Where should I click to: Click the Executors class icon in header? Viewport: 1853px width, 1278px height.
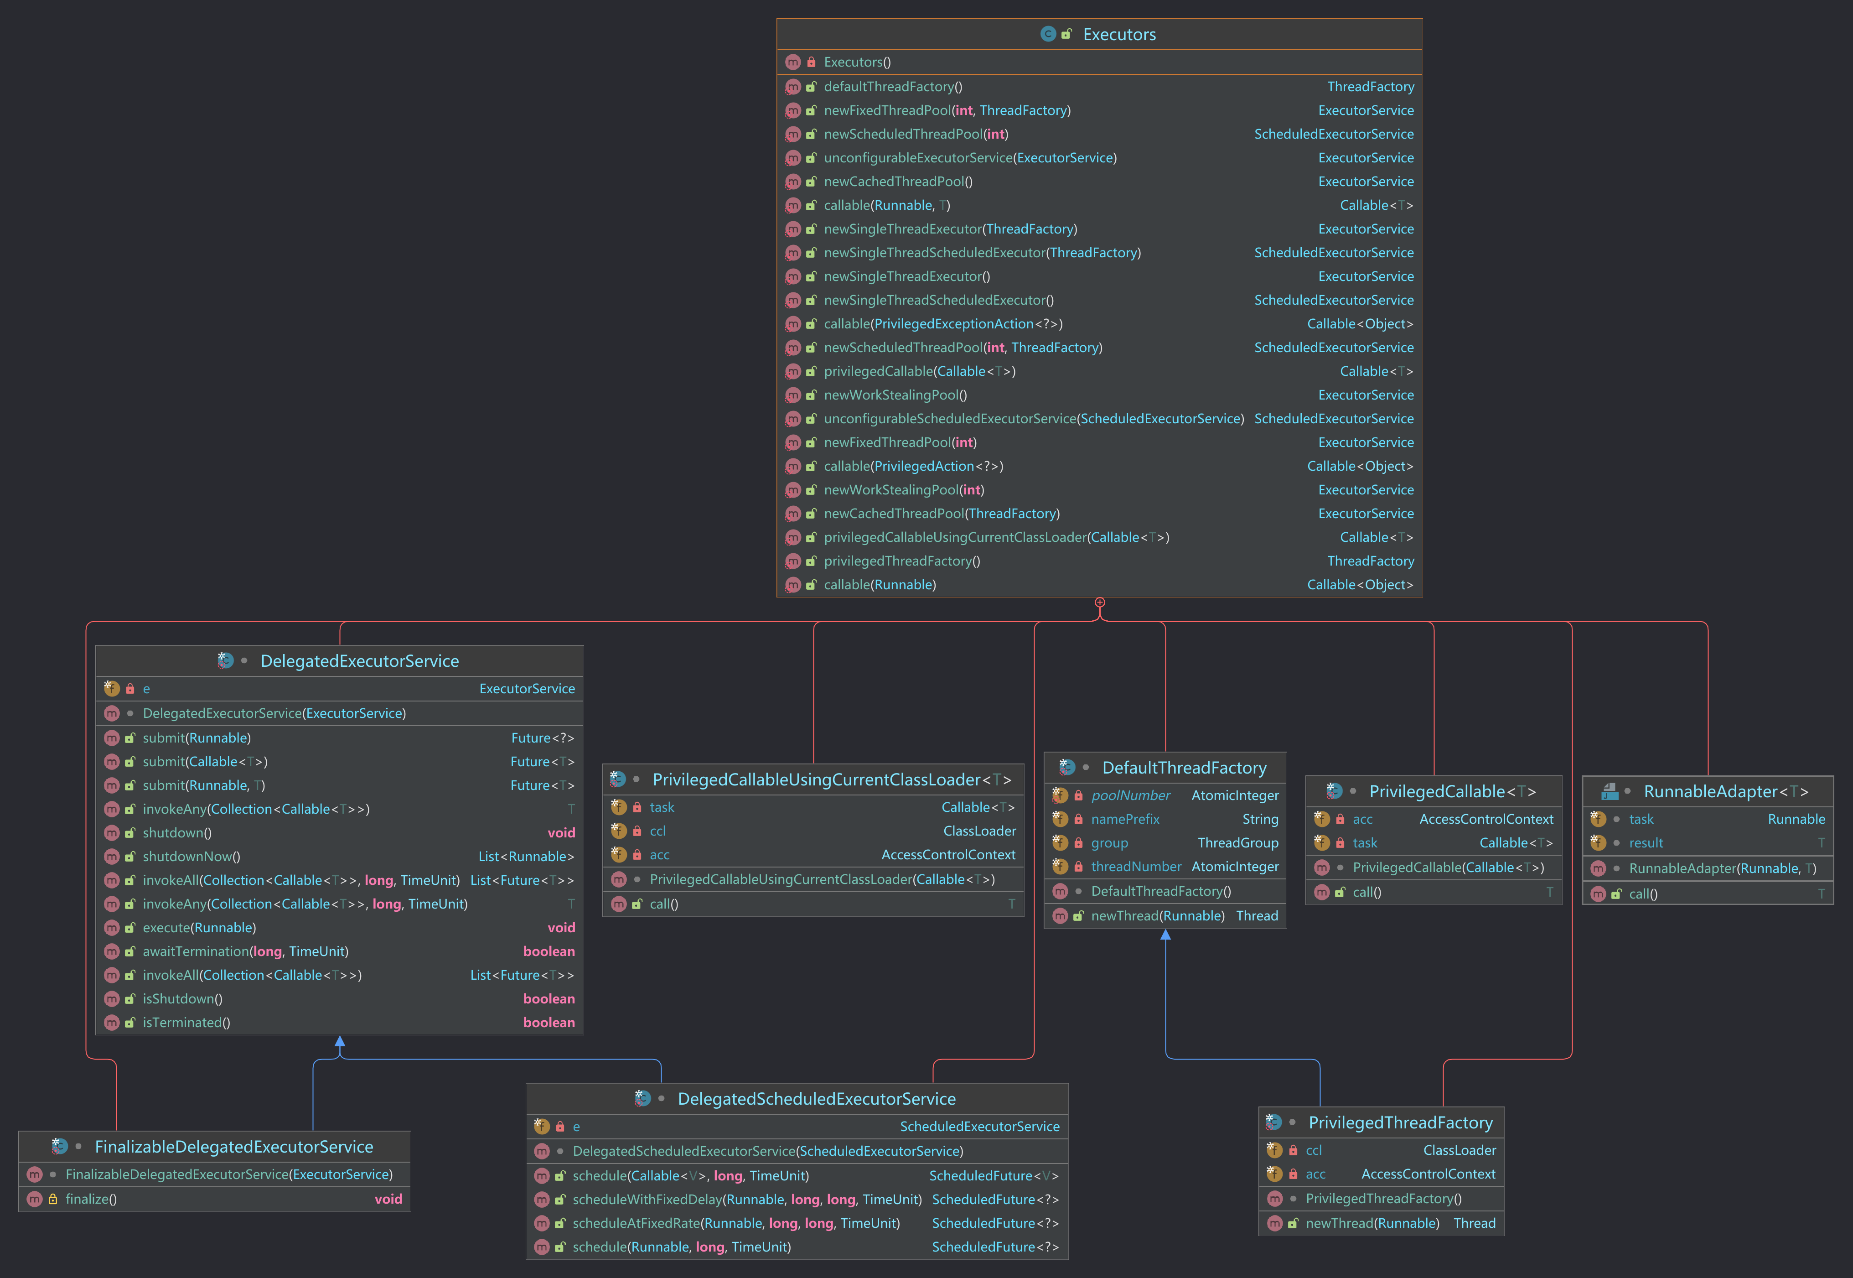click(1048, 34)
